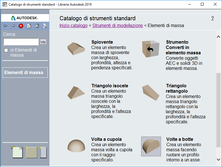
Task: Create a new category with the narrow panel icon
Action: (43, 152)
